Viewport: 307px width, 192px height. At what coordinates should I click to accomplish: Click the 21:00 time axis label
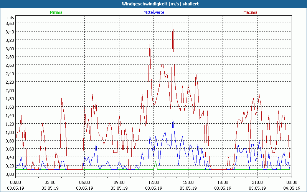(x=257, y=182)
